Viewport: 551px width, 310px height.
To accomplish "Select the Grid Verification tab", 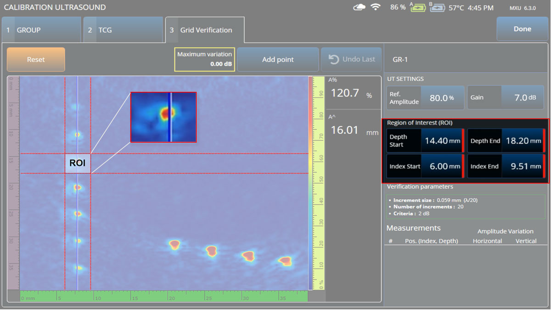I will tap(205, 30).
